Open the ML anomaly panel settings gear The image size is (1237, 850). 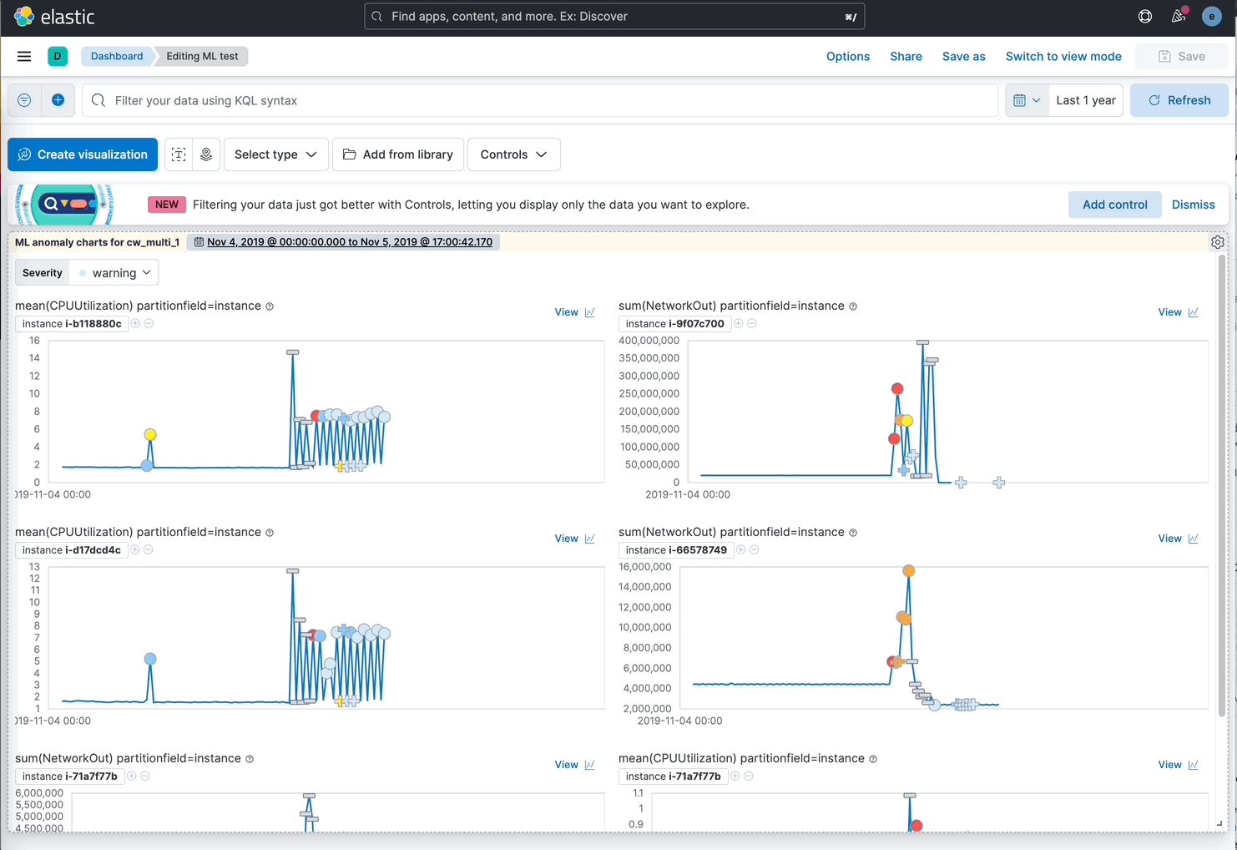pyautogui.click(x=1218, y=241)
